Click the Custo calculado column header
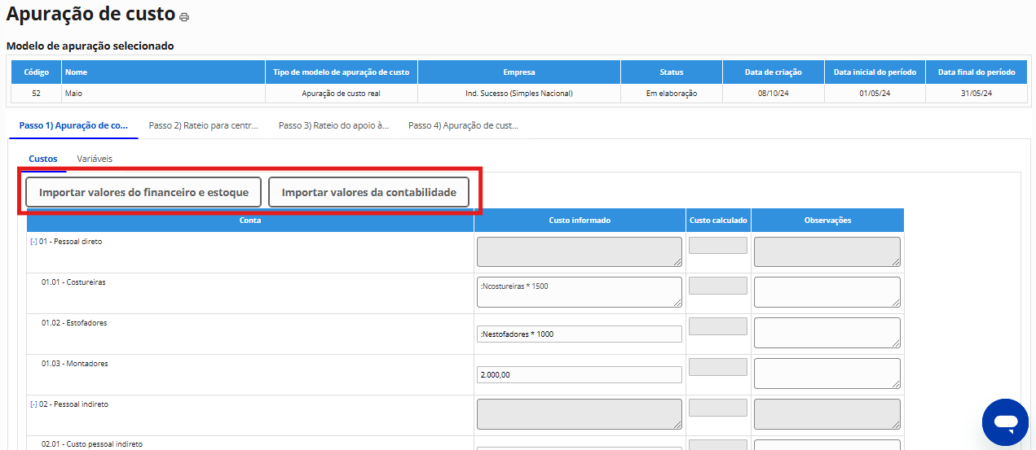 tap(718, 221)
